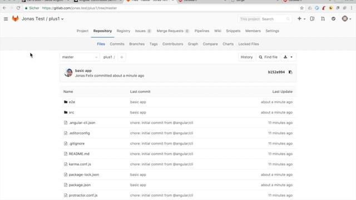
Task: Expand the user avatar caret
Action: (x=350, y=19)
